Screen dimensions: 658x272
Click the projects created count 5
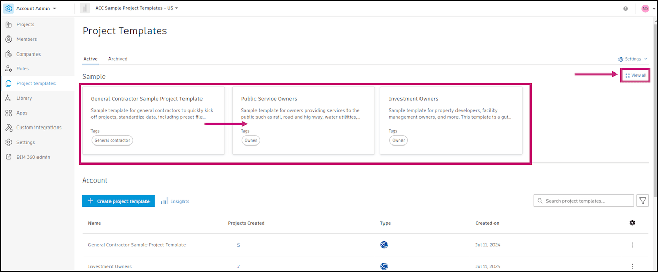coord(239,245)
